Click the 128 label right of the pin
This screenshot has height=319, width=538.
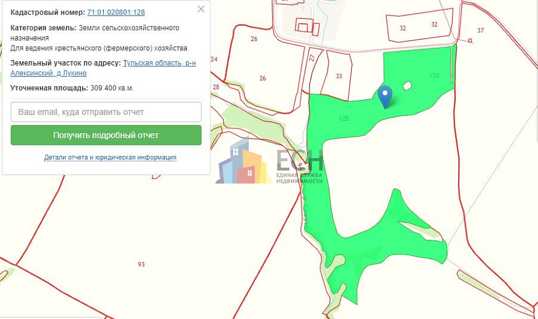pyautogui.click(x=434, y=75)
